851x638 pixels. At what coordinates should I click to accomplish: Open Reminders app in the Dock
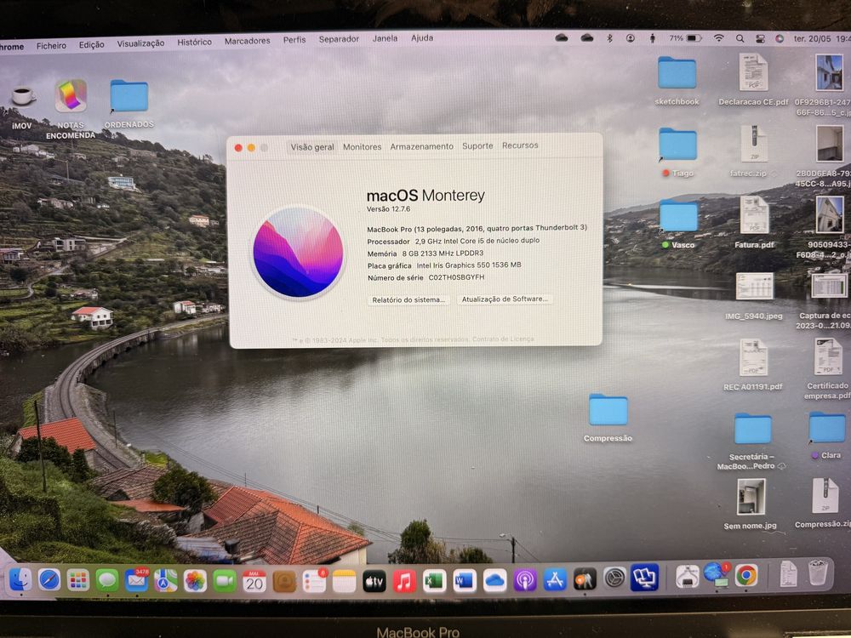(314, 582)
